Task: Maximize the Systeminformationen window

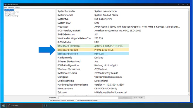Action: pos(183,5)
